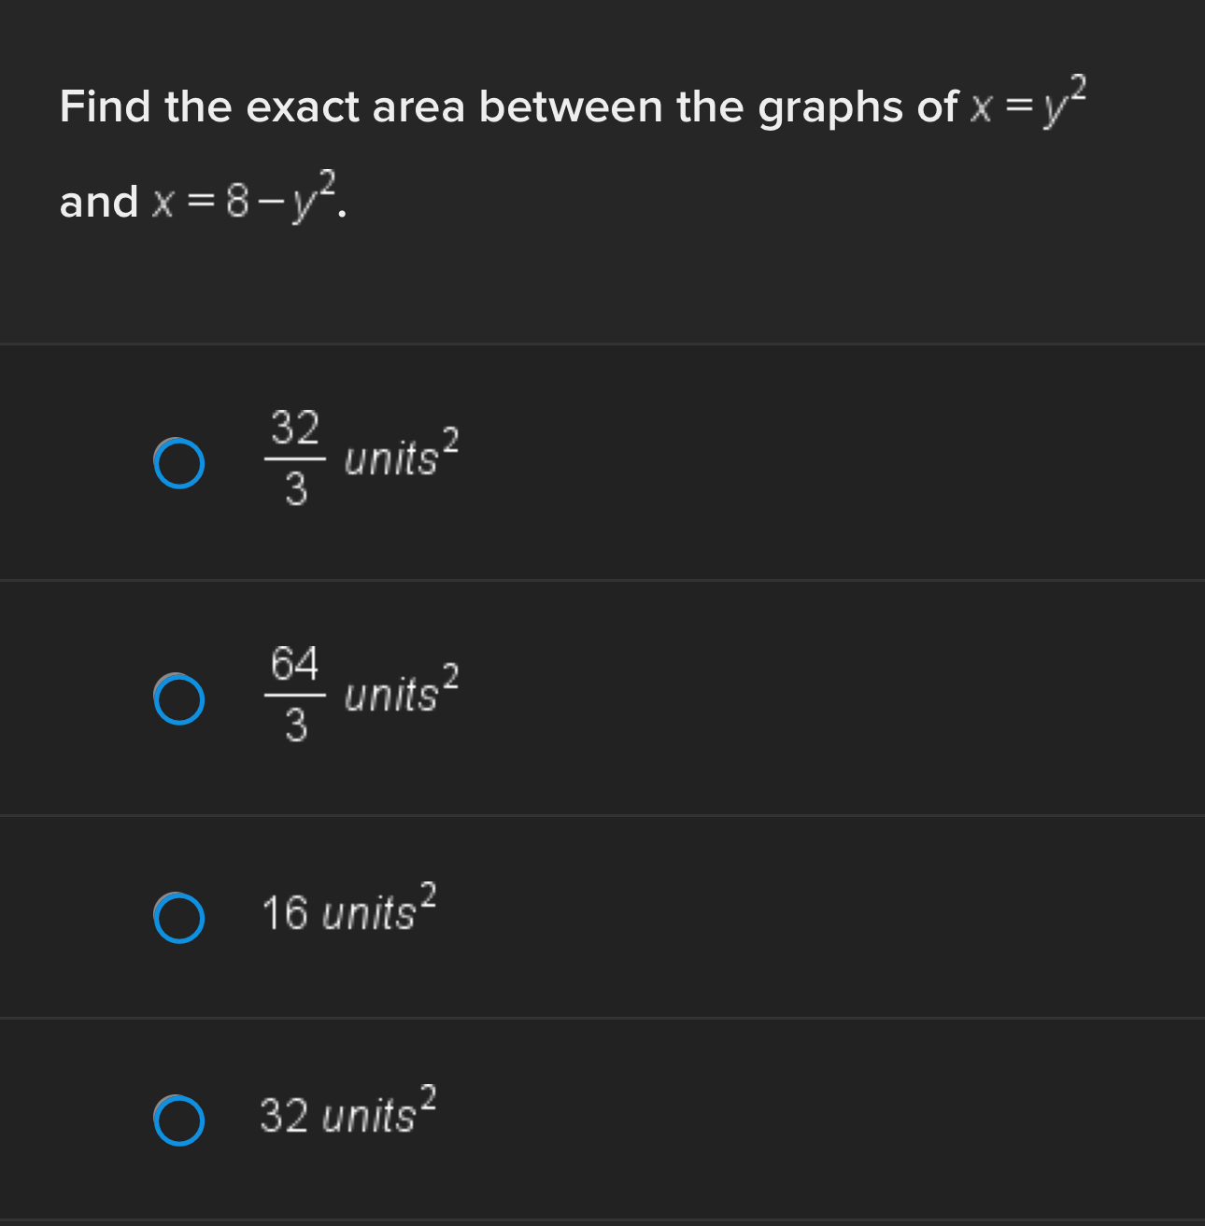The height and width of the screenshot is (1226, 1205).
Task: Select the 32 units² radio button
Action: coord(179,1120)
